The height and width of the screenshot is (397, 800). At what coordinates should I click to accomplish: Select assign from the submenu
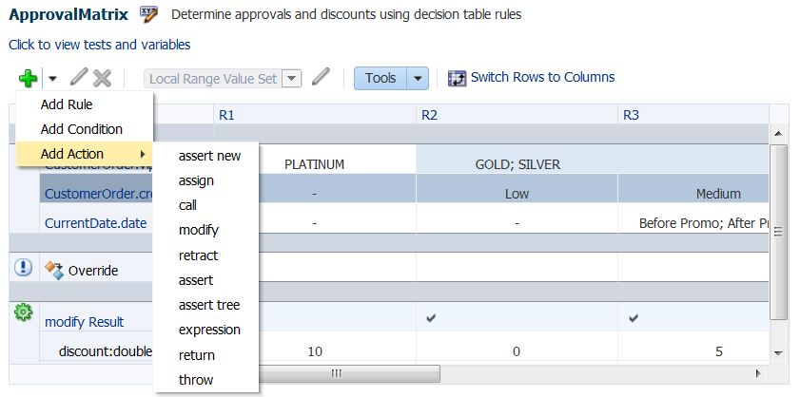206,180
